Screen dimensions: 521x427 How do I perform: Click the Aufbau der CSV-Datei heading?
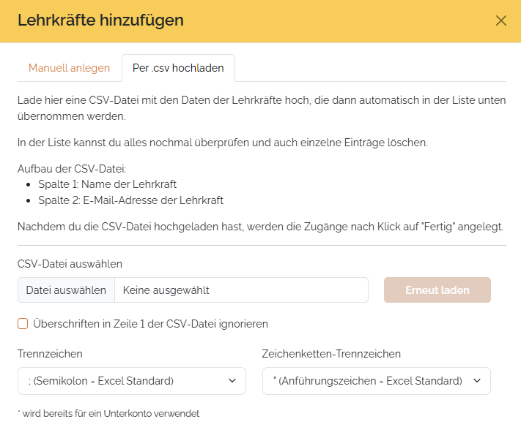(x=72, y=169)
